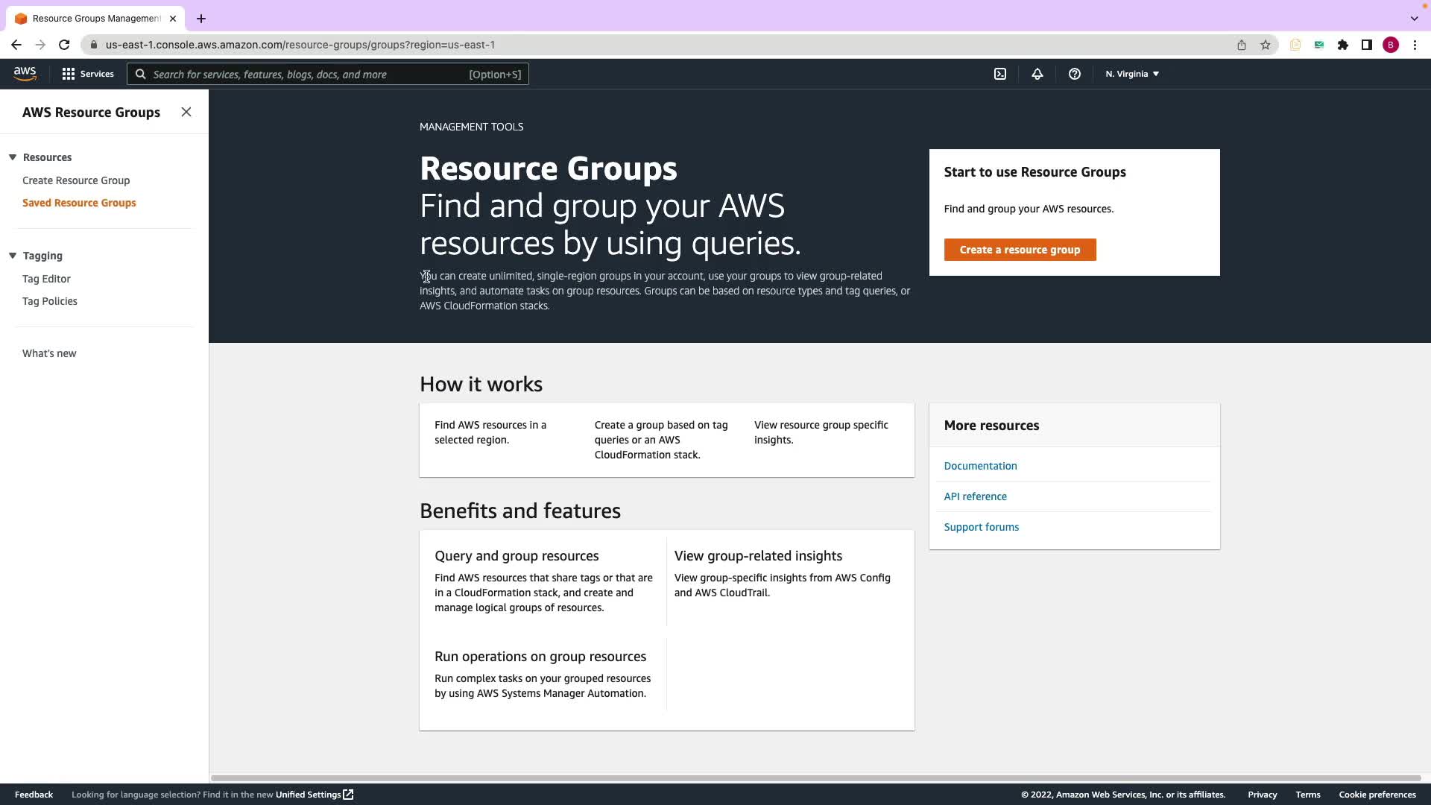Open a new browser tab
The height and width of the screenshot is (805, 1431).
[x=201, y=19]
